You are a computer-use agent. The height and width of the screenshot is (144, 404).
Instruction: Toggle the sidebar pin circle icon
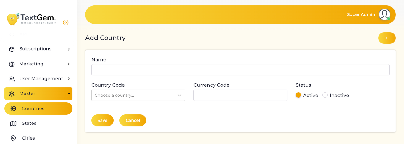point(66,22)
